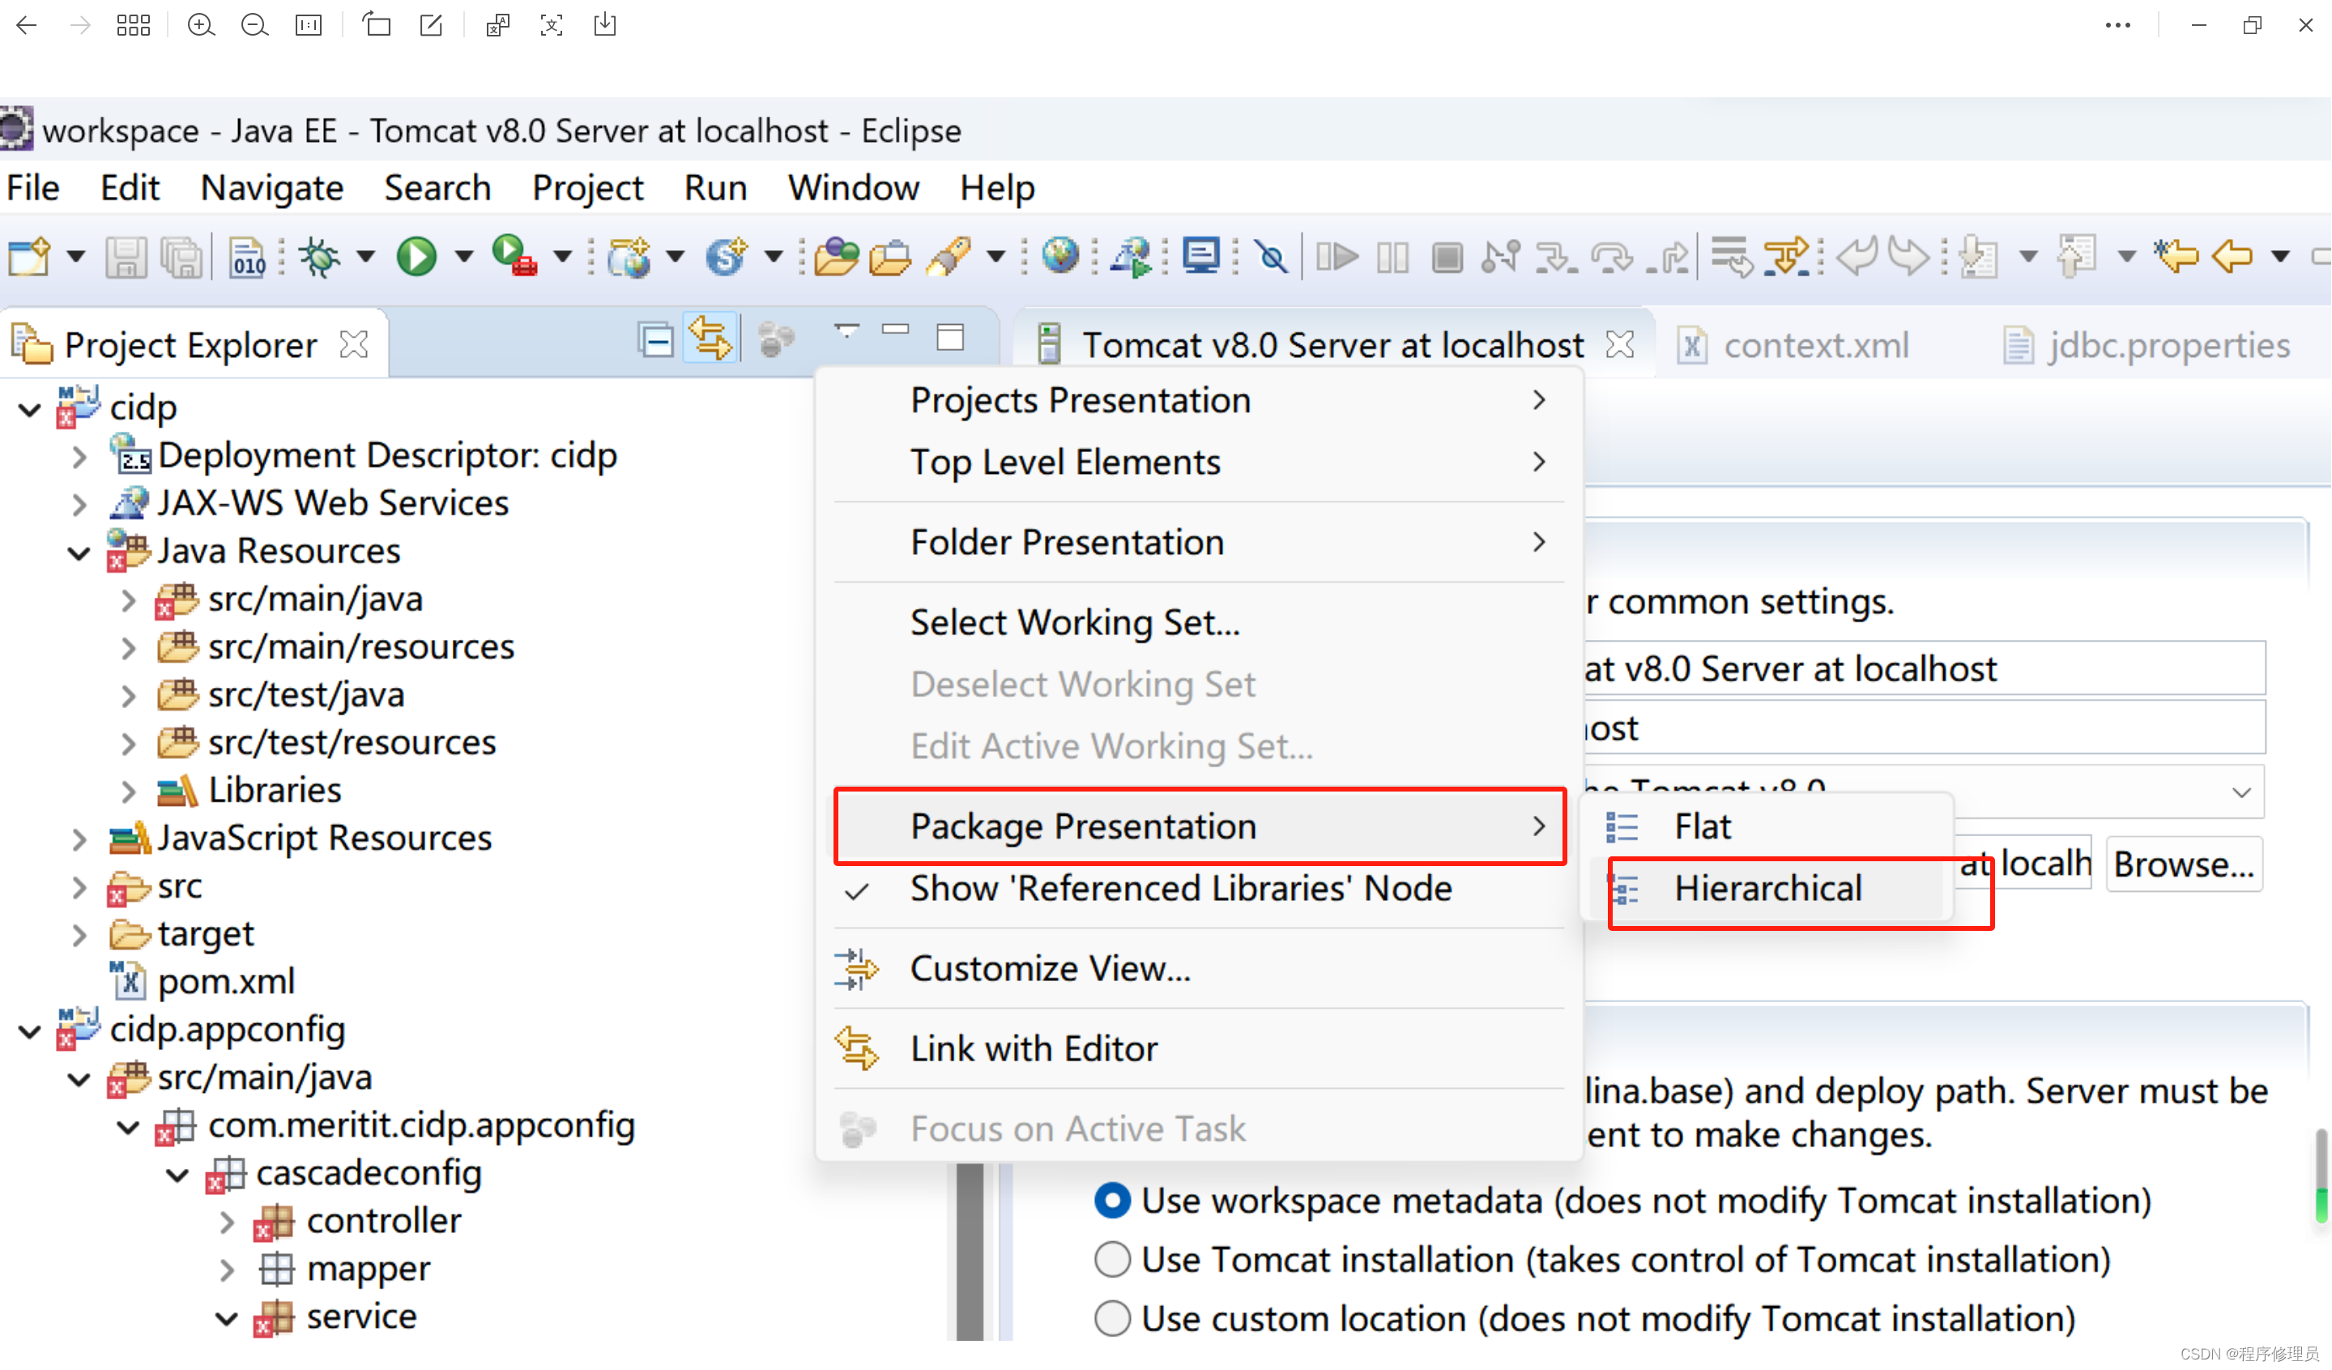Click the Open Type folder icon
Screen dimensions: 2332x1370
837,258
